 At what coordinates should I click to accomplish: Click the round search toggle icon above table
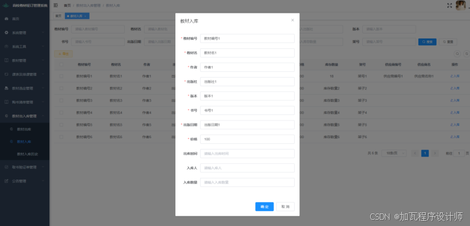coord(457,54)
